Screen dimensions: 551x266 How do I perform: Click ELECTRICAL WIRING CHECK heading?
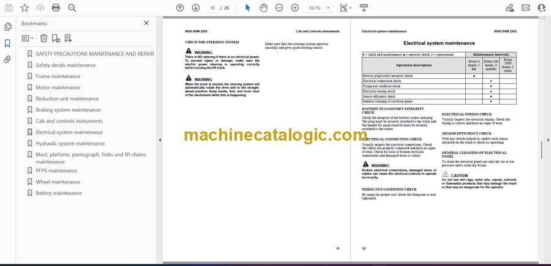[467, 114]
